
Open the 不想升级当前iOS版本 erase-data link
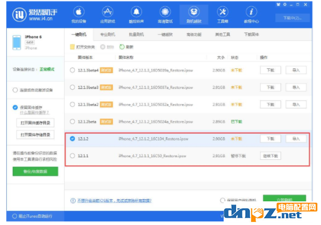[114, 201]
